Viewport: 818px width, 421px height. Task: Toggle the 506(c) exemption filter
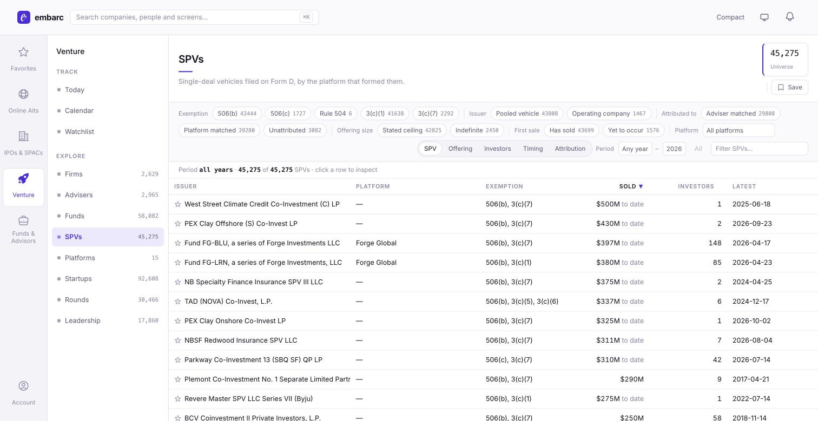(288, 113)
